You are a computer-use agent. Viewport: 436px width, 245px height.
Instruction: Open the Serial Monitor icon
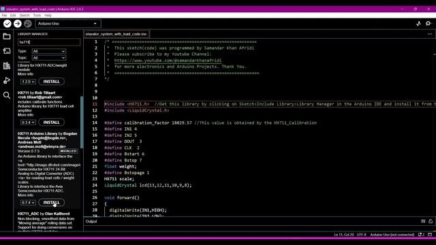[x=429, y=24]
